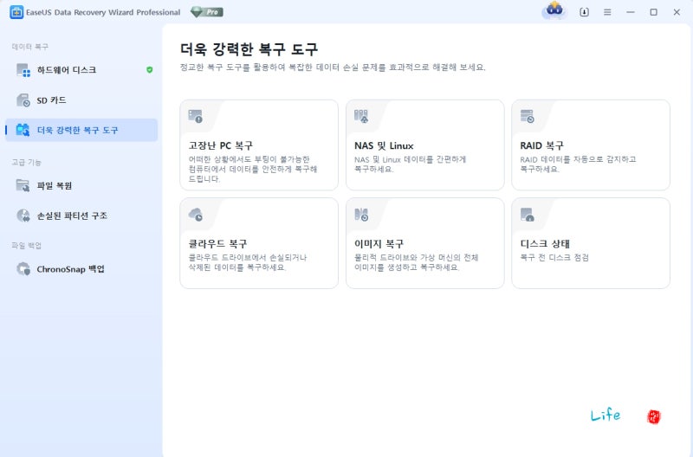This screenshot has height=457, width=693.
Task: Click the EaseUS Data Recovery Wizard Professional title
Action: click(x=103, y=12)
